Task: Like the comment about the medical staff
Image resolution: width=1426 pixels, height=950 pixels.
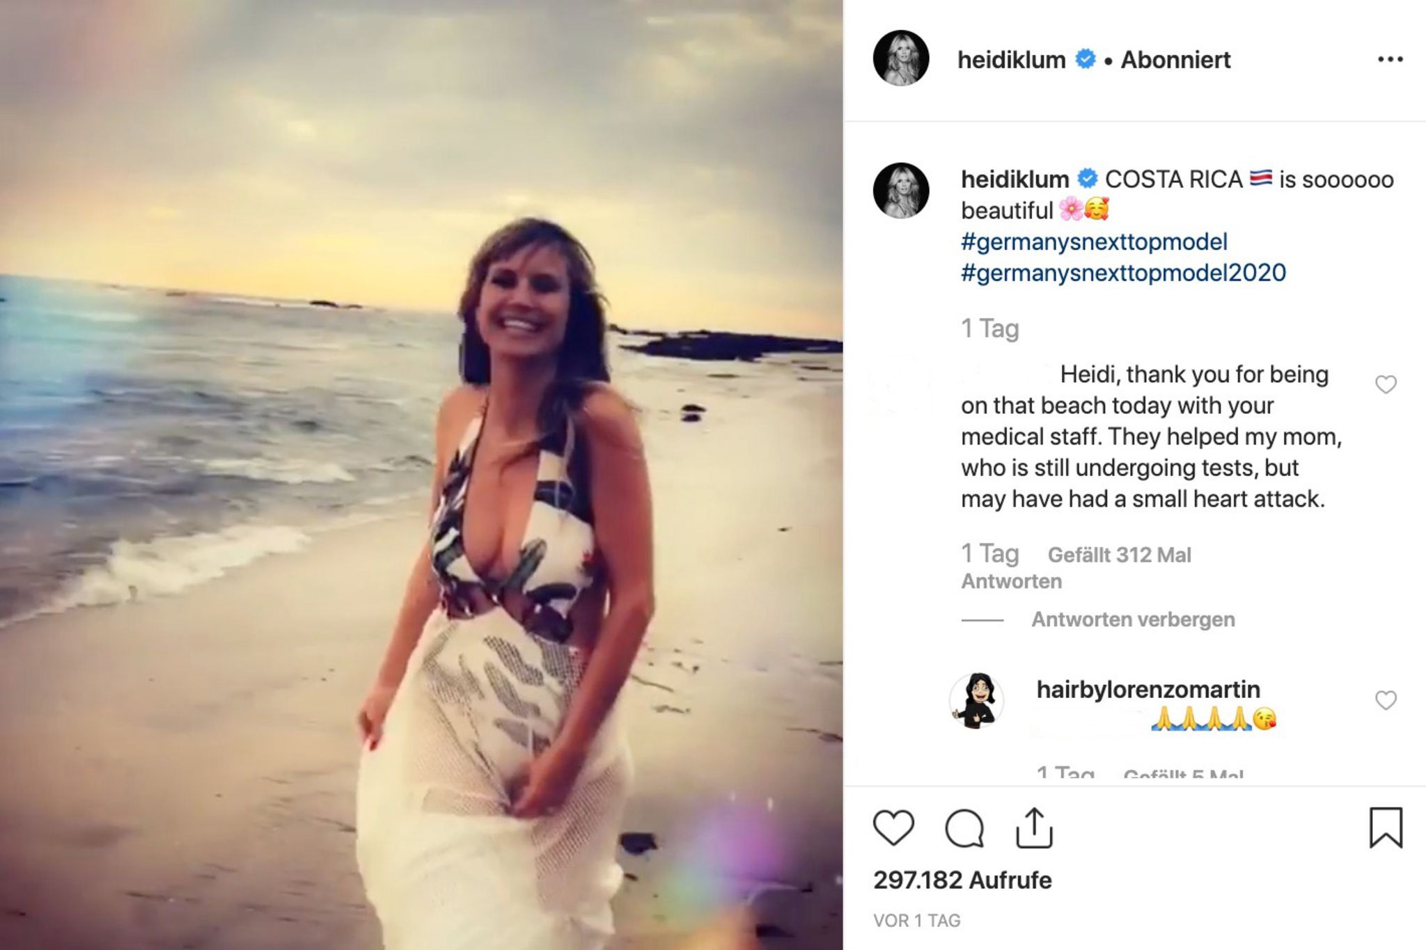Action: (1386, 384)
